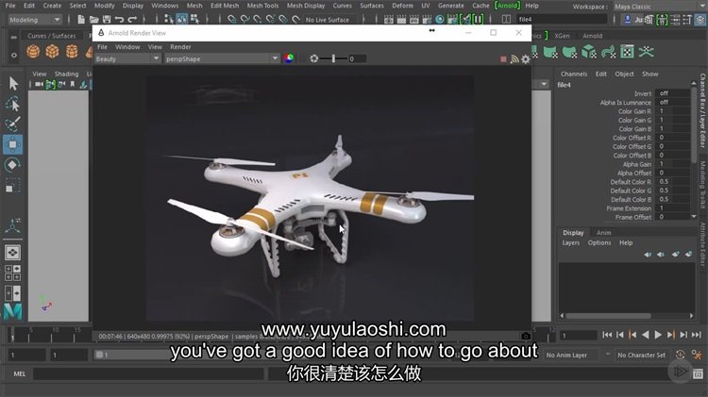Take snapshot with camera icon in render view
Screen dimensions: 708x397
(x=526, y=336)
